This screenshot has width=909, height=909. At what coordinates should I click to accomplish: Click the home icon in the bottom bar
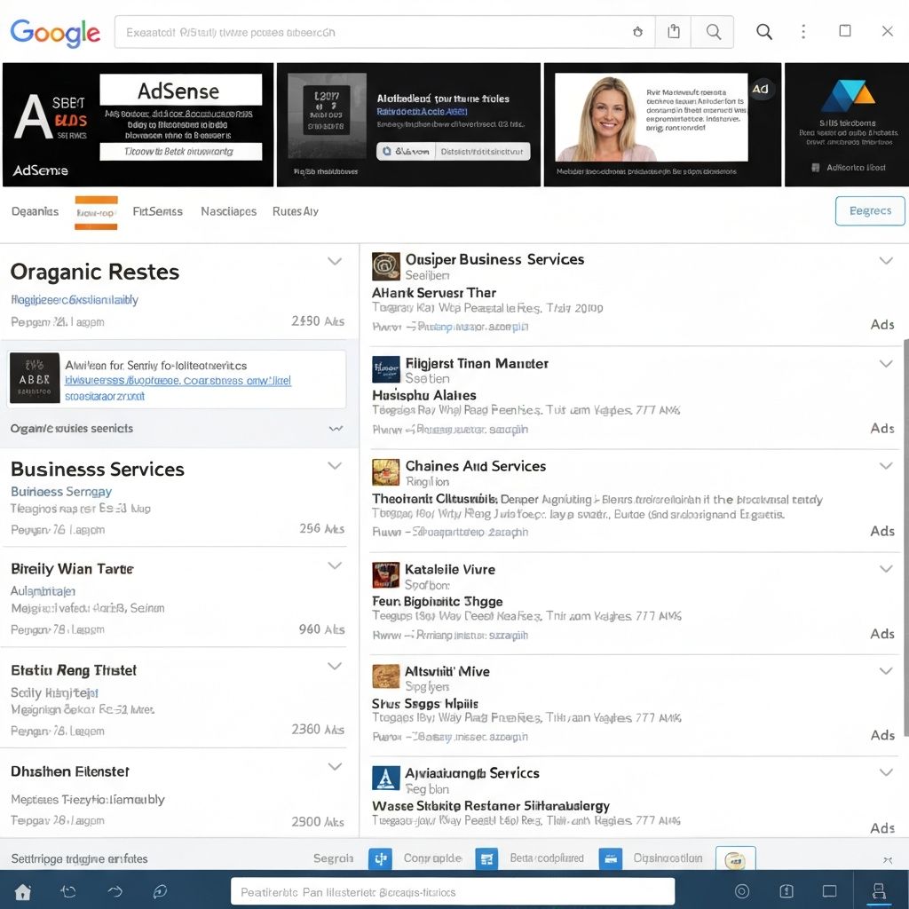coord(23,891)
